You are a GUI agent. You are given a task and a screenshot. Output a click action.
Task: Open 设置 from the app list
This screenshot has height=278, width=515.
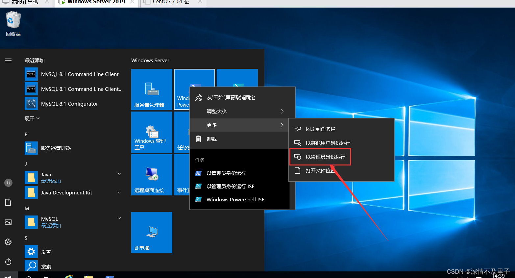[46, 252]
